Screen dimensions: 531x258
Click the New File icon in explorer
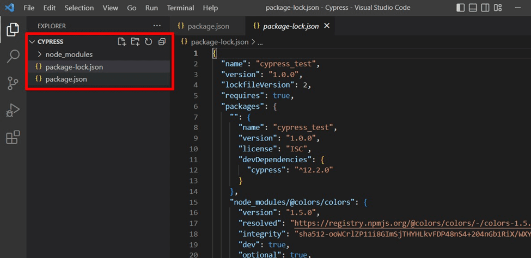point(122,42)
